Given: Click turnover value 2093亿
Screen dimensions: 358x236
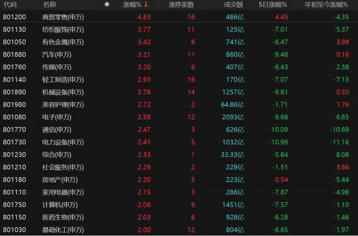Looking at the screenshot, I should coord(233,117).
